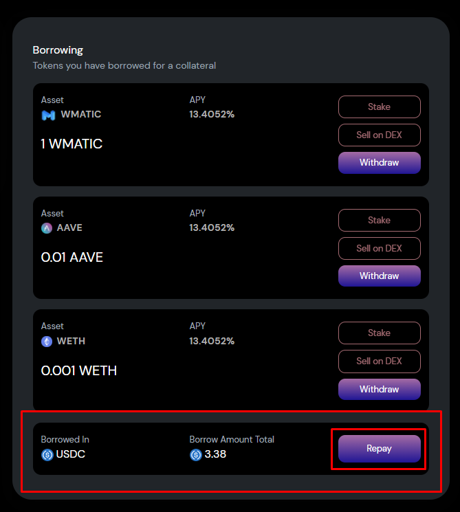
Task: Click the WETH Ethereum icon
Action: 47,342
